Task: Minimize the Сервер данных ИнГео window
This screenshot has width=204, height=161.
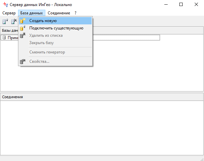Action: pos(166,5)
